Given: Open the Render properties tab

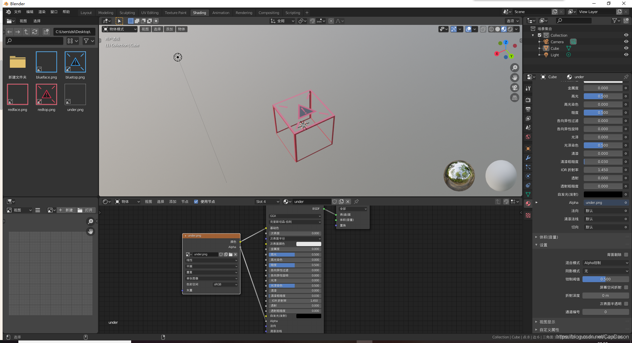Looking at the screenshot, I should tap(528, 100).
